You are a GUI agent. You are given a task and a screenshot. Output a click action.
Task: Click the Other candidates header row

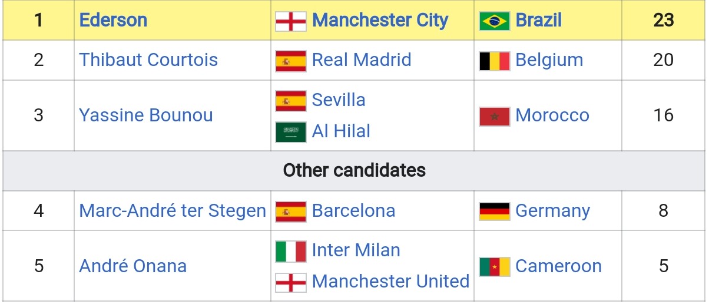354,171
